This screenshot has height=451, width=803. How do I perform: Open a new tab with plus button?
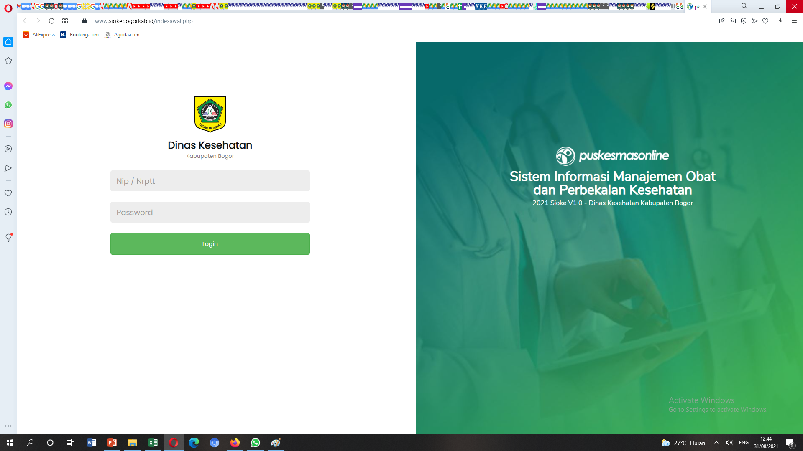717,6
